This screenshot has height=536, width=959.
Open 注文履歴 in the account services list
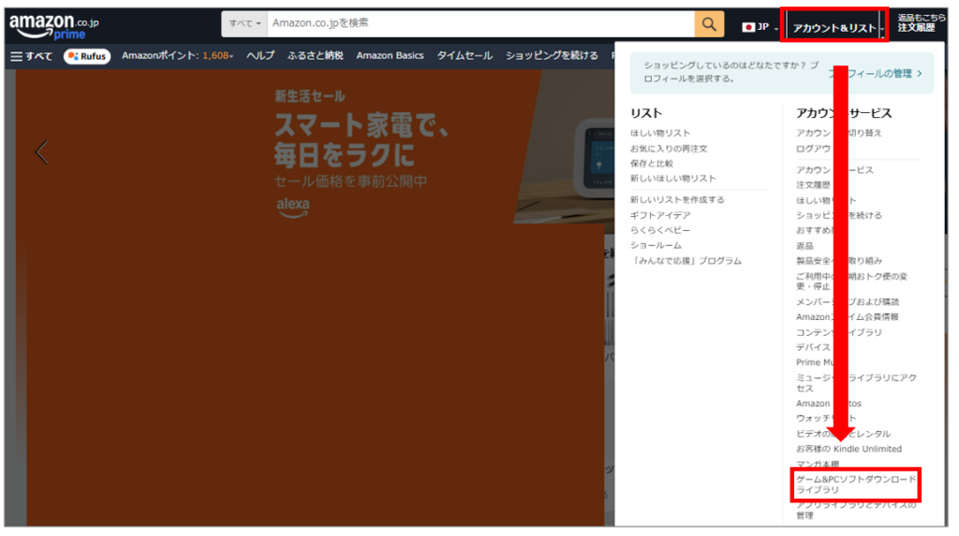[x=813, y=185]
